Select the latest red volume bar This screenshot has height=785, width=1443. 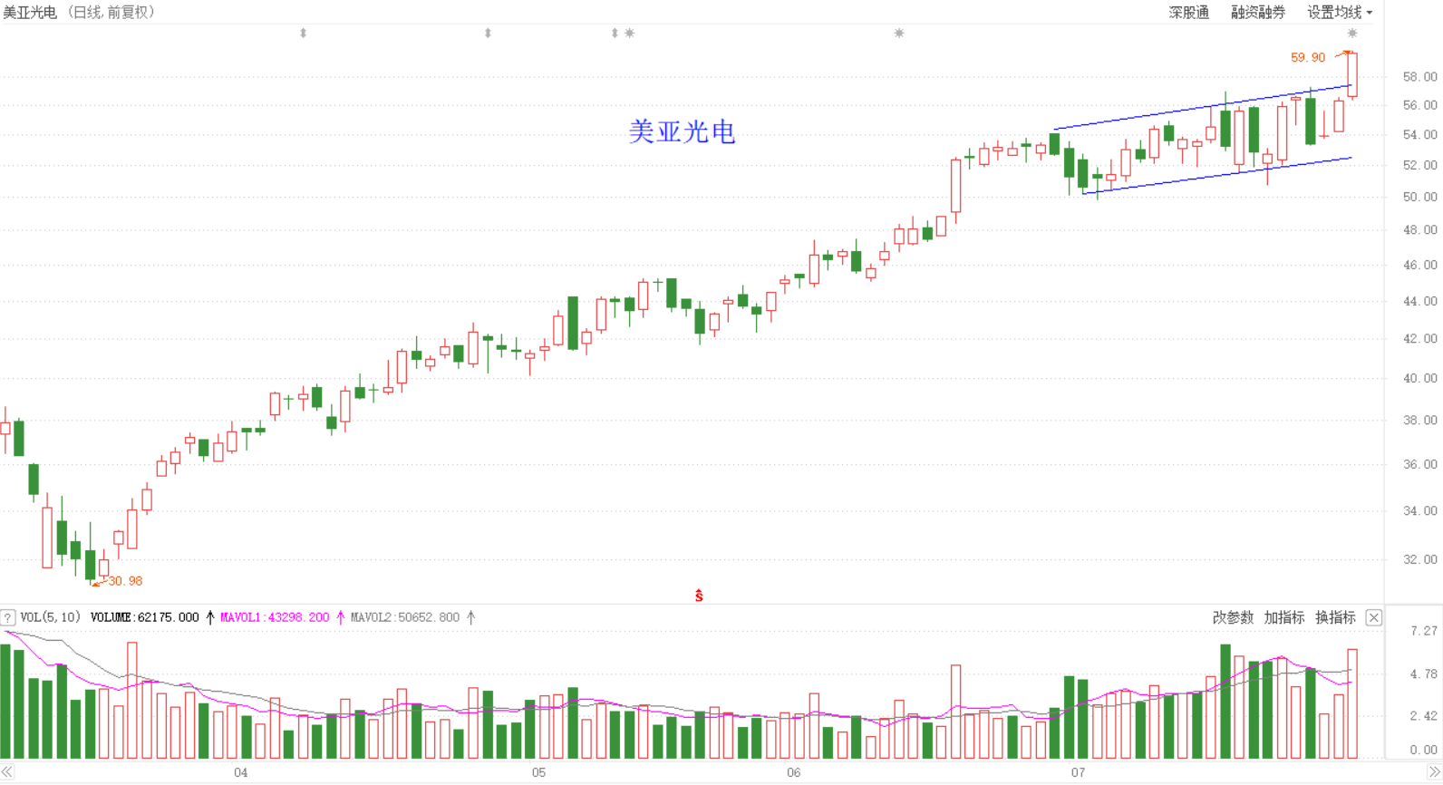tap(1352, 703)
